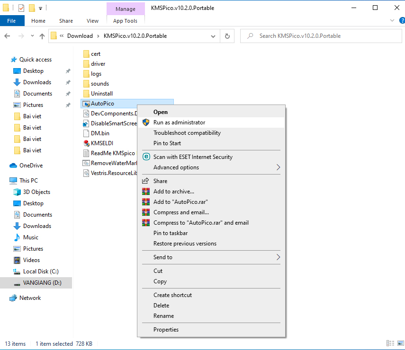Switch to Details view icon in status bar
405x350 pixels.
[x=390, y=343]
